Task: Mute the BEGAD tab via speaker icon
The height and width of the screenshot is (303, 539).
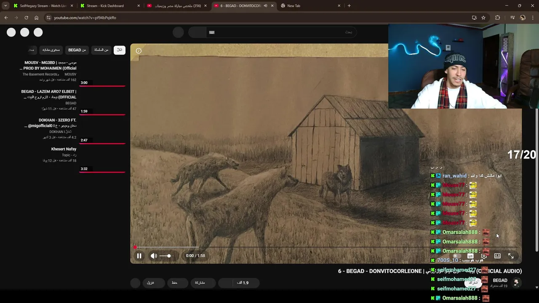Action: pos(265,6)
